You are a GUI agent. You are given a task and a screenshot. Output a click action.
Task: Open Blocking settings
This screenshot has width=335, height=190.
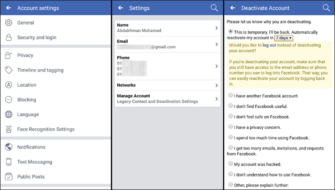point(55,100)
